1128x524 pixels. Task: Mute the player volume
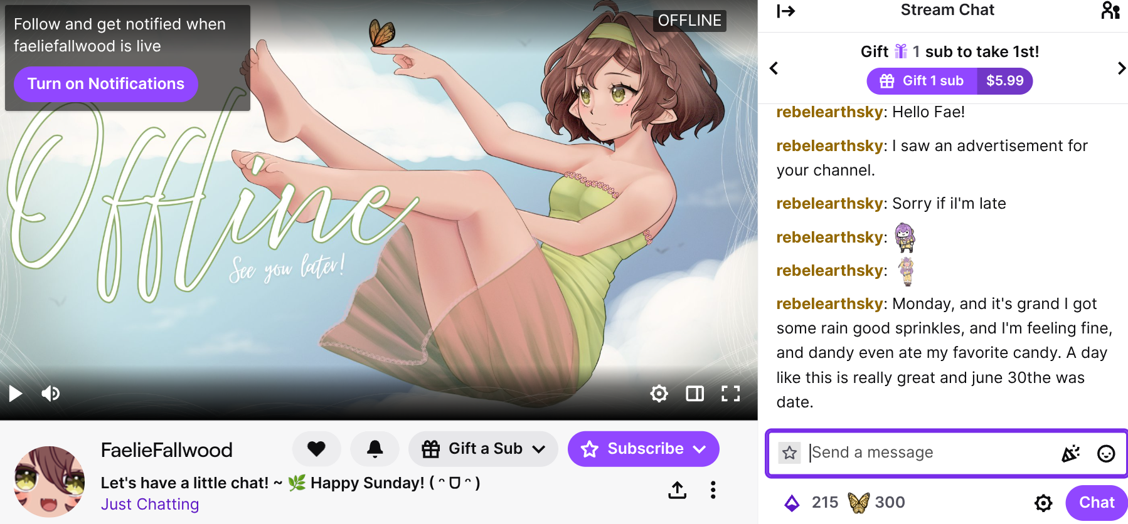point(51,394)
